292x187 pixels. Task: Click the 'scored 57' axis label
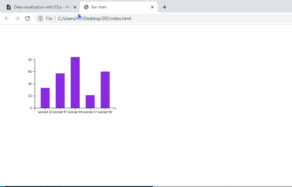click(60, 112)
